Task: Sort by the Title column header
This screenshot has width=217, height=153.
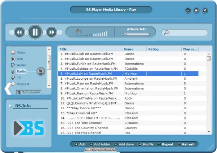Action: [63, 49]
